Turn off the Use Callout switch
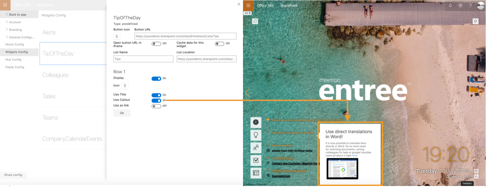Screen dimensions: 486x187 (156, 101)
